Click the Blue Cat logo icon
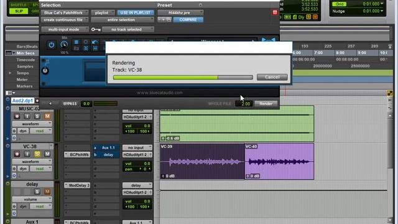The height and width of the screenshot is (224, 398). [268, 40]
